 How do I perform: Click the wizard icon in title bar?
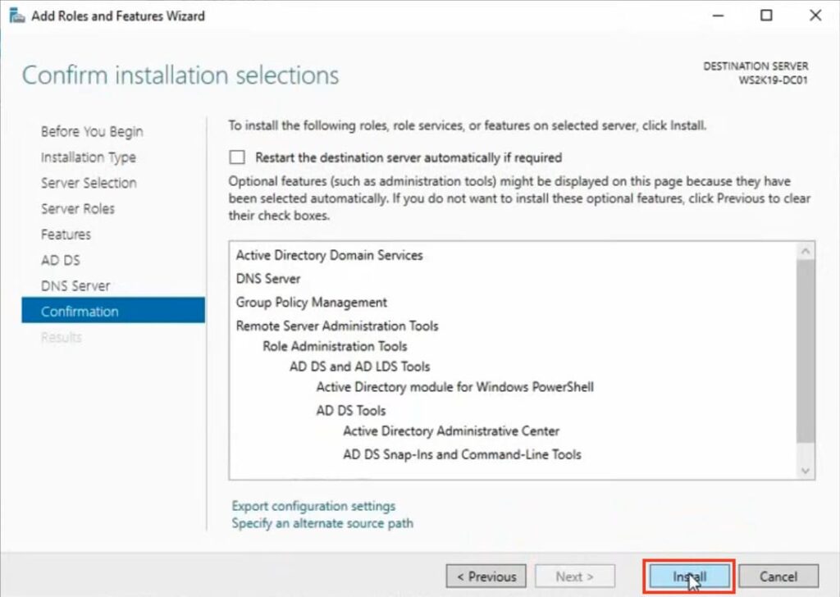point(16,16)
